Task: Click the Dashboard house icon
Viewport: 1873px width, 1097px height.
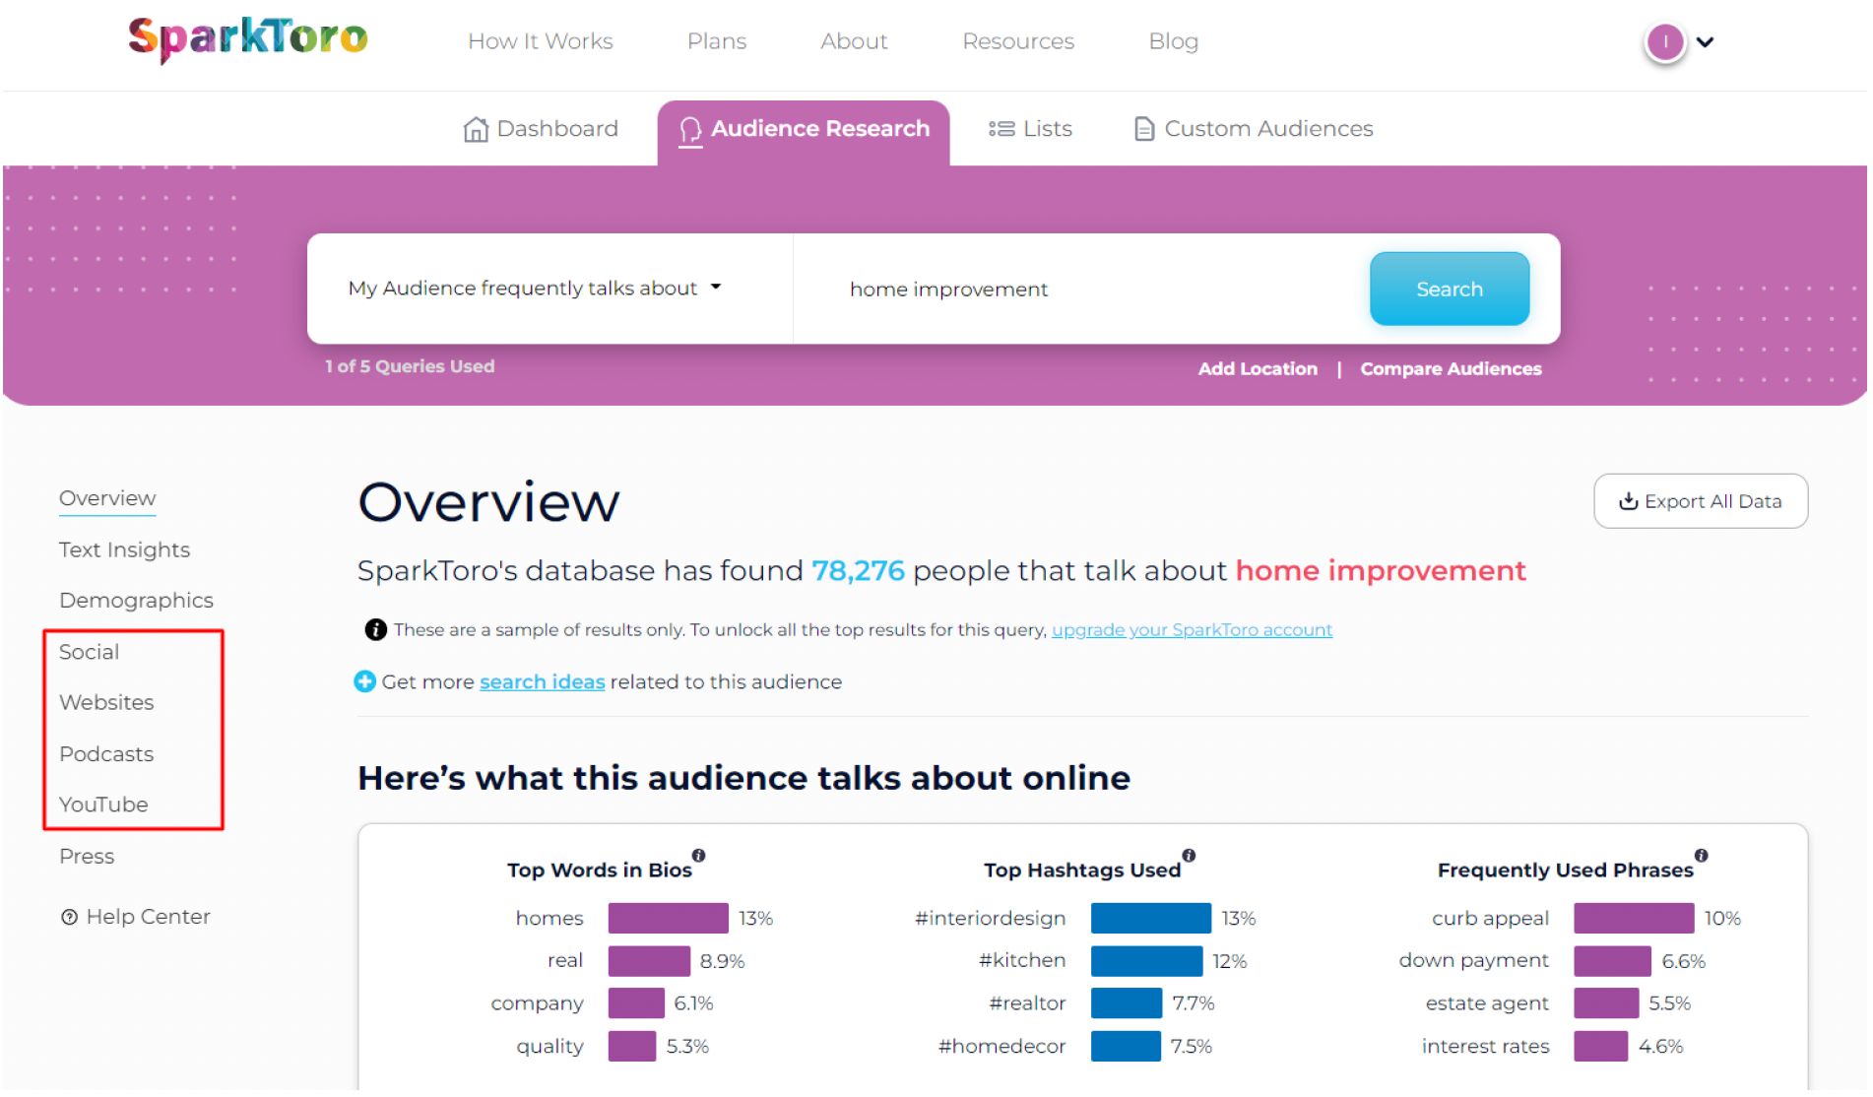Action: 476,129
